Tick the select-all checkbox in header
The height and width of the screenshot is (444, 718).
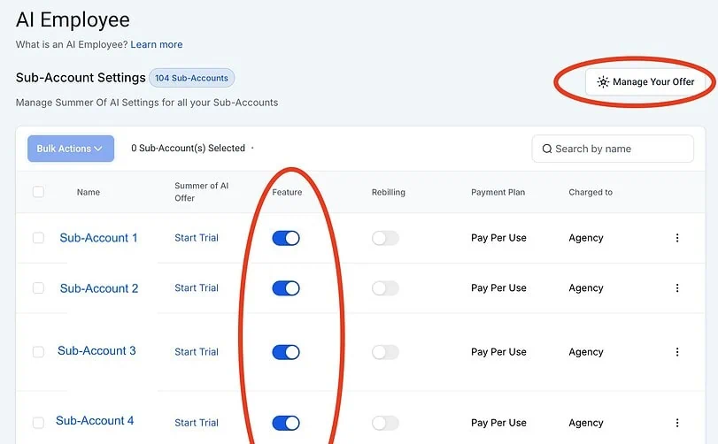click(x=38, y=192)
